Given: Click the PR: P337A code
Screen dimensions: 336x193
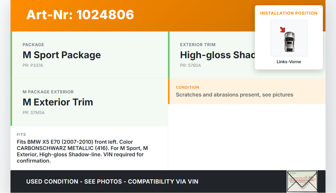Looking at the screenshot, I should click(33, 66).
